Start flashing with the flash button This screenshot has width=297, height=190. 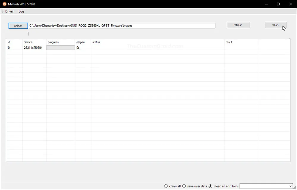click(x=276, y=25)
